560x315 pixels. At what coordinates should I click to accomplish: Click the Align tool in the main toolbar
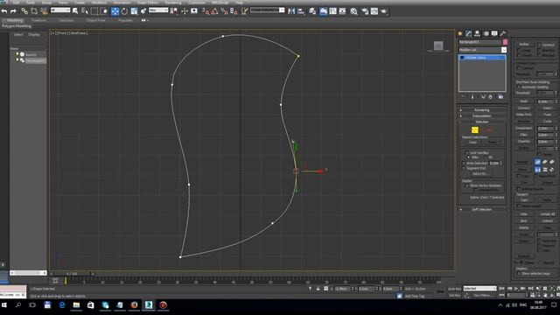pyautogui.click(x=301, y=11)
